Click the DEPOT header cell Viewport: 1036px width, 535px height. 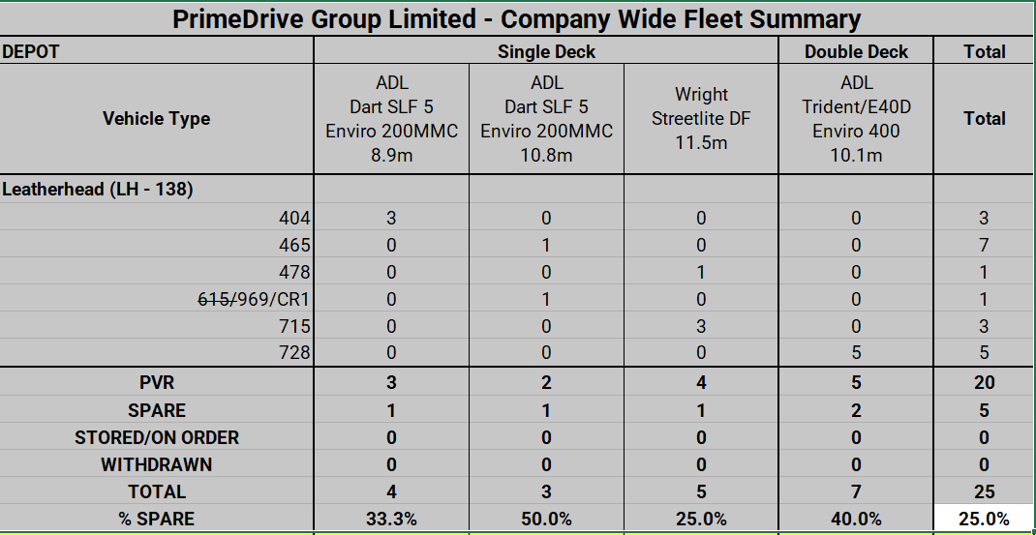pos(32,52)
